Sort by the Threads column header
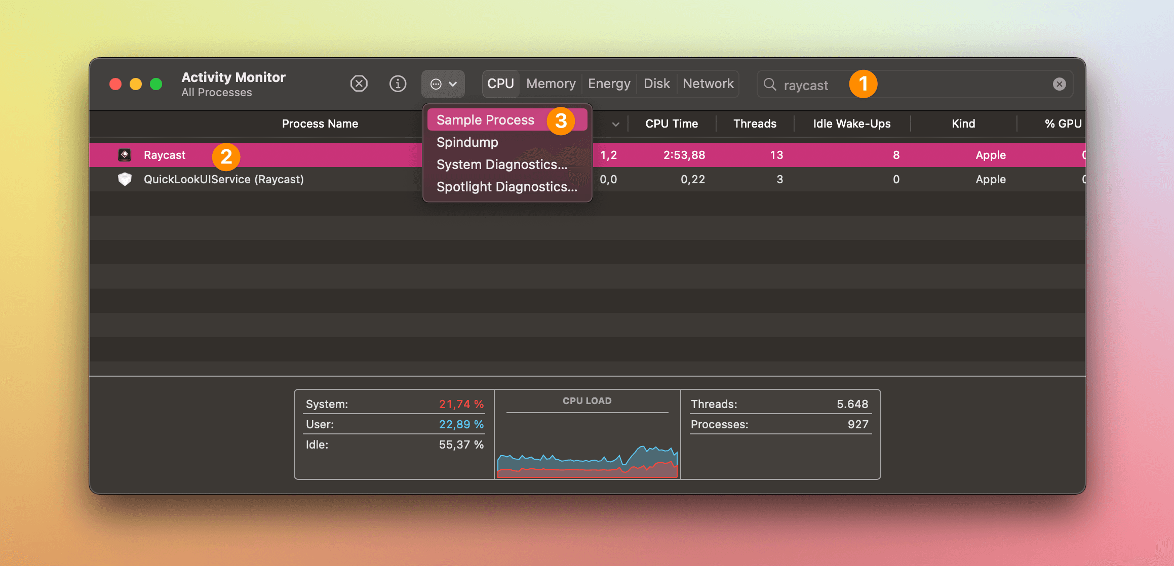1174x566 pixels. 754,124
